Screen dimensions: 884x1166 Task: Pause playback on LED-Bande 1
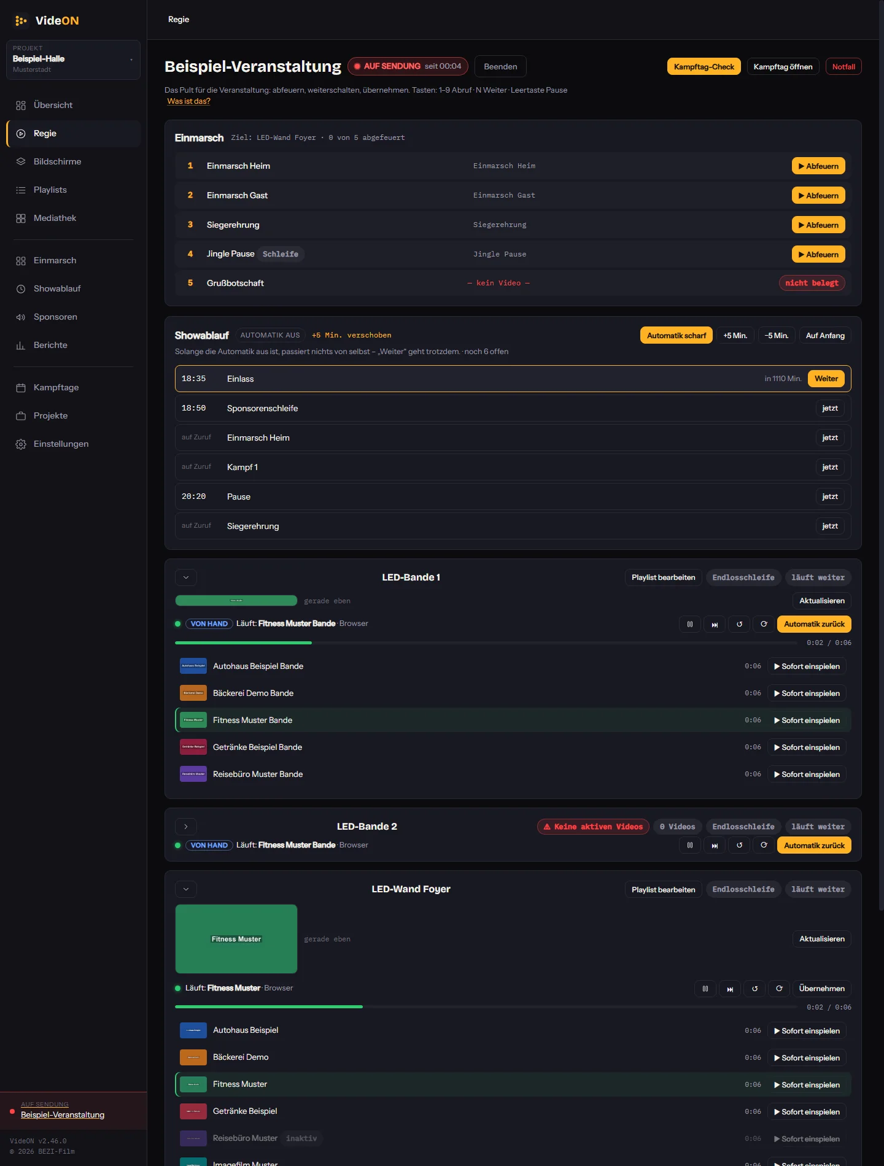[690, 624]
